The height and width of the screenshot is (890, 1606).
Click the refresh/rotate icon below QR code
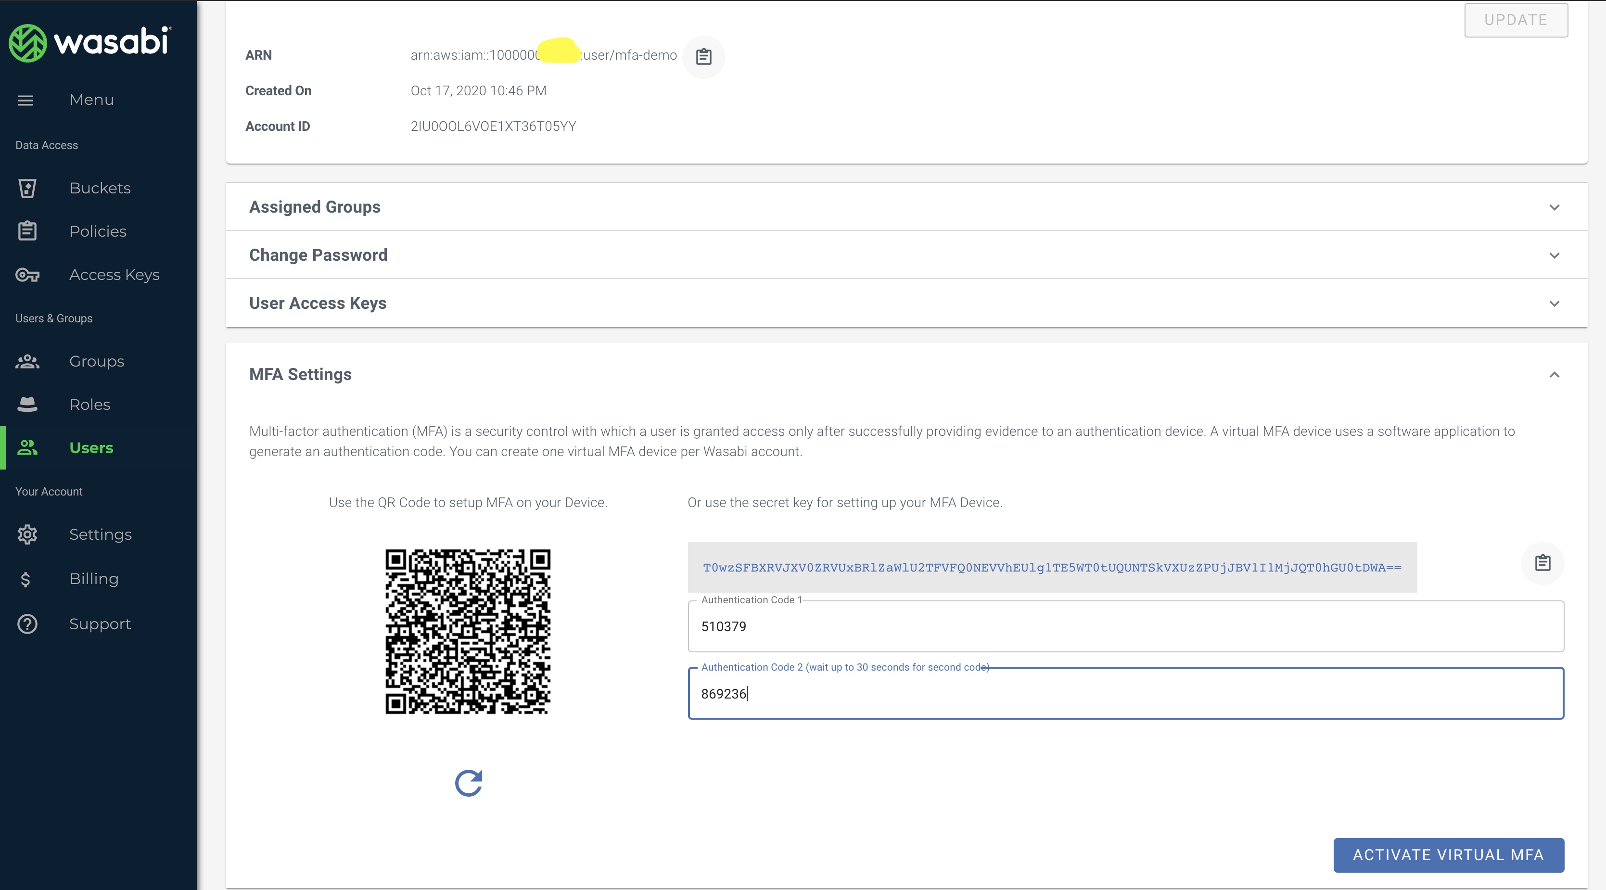click(x=469, y=783)
